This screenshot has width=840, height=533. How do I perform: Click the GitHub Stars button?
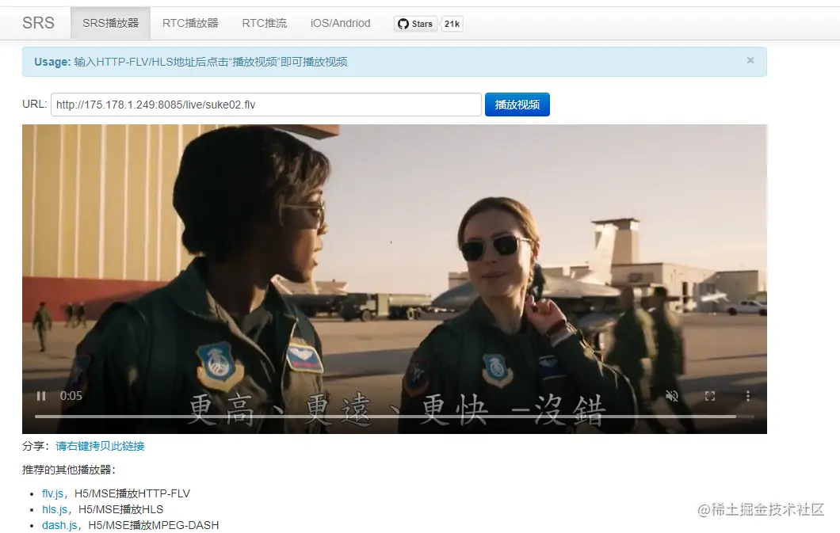[x=416, y=24]
